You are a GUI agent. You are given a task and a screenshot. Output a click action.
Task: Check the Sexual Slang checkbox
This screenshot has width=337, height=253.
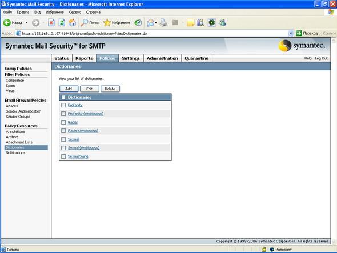pos(63,156)
